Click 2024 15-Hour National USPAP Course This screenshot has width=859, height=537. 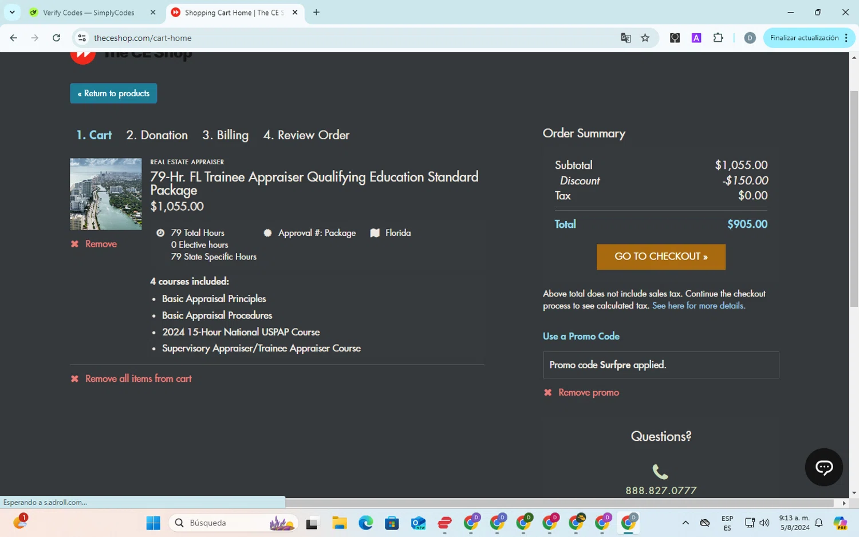pyautogui.click(x=241, y=332)
